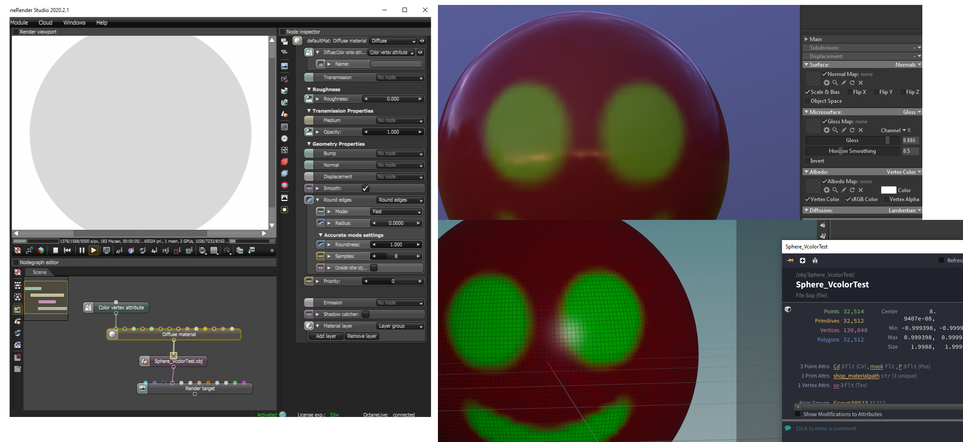963x442 pixels.
Task: Restart the render from the beginning
Action: pyautogui.click(x=67, y=250)
